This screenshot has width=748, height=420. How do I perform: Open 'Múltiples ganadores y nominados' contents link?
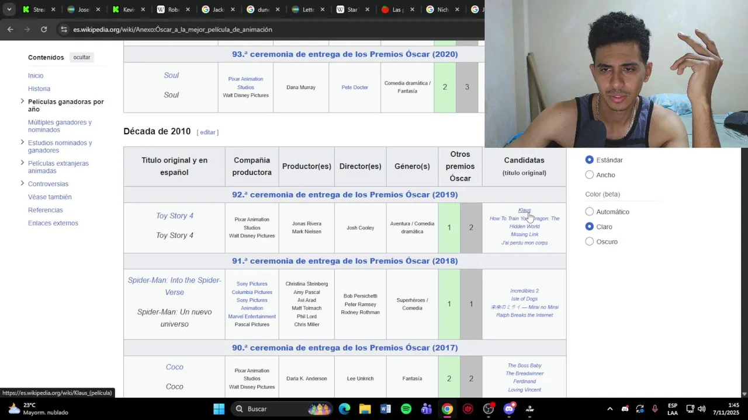point(60,126)
